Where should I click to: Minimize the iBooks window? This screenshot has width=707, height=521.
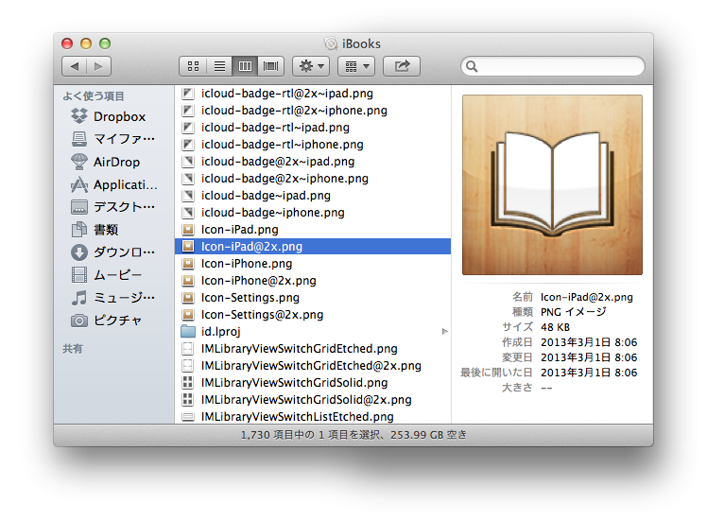(x=86, y=43)
